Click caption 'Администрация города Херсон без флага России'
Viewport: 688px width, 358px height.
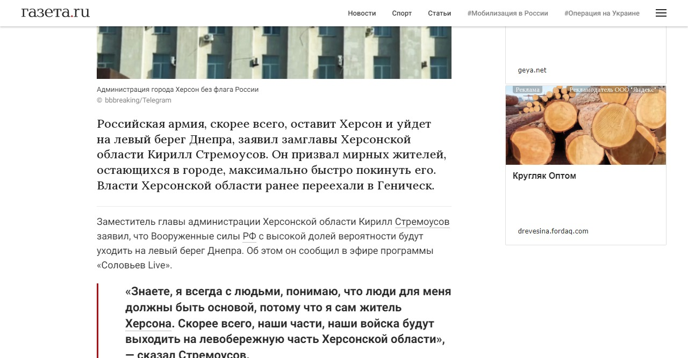coord(178,90)
